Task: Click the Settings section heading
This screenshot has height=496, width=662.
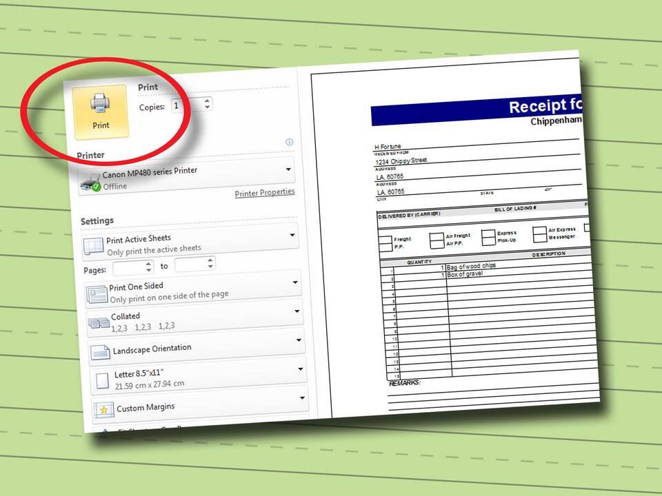Action: (97, 220)
